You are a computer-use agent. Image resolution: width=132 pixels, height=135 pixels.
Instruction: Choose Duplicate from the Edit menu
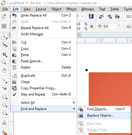[x=44, y=76]
